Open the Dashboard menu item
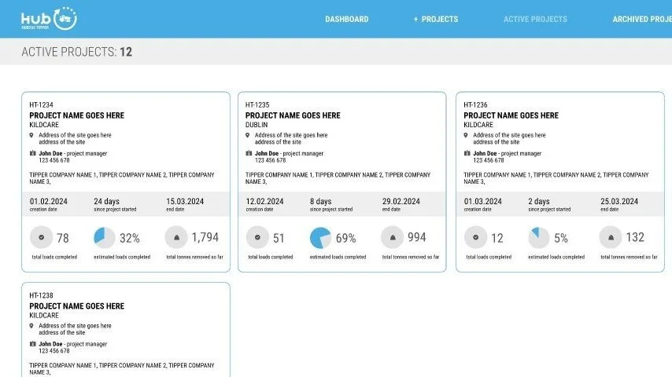Image resolution: width=672 pixels, height=377 pixels. [347, 20]
